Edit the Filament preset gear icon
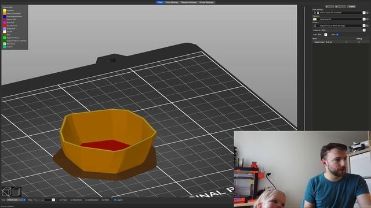The image size is (371, 208). click(x=368, y=19)
